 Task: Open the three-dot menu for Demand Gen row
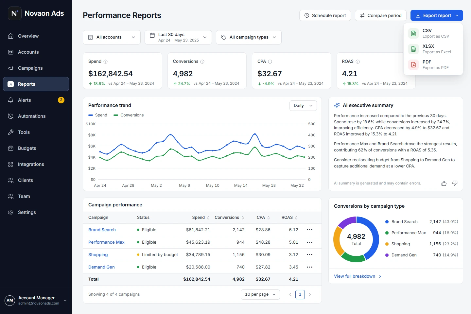pos(309,267)
